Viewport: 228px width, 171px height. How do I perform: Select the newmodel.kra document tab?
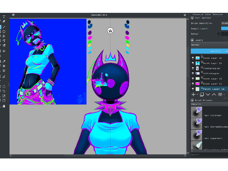point(99,15)
